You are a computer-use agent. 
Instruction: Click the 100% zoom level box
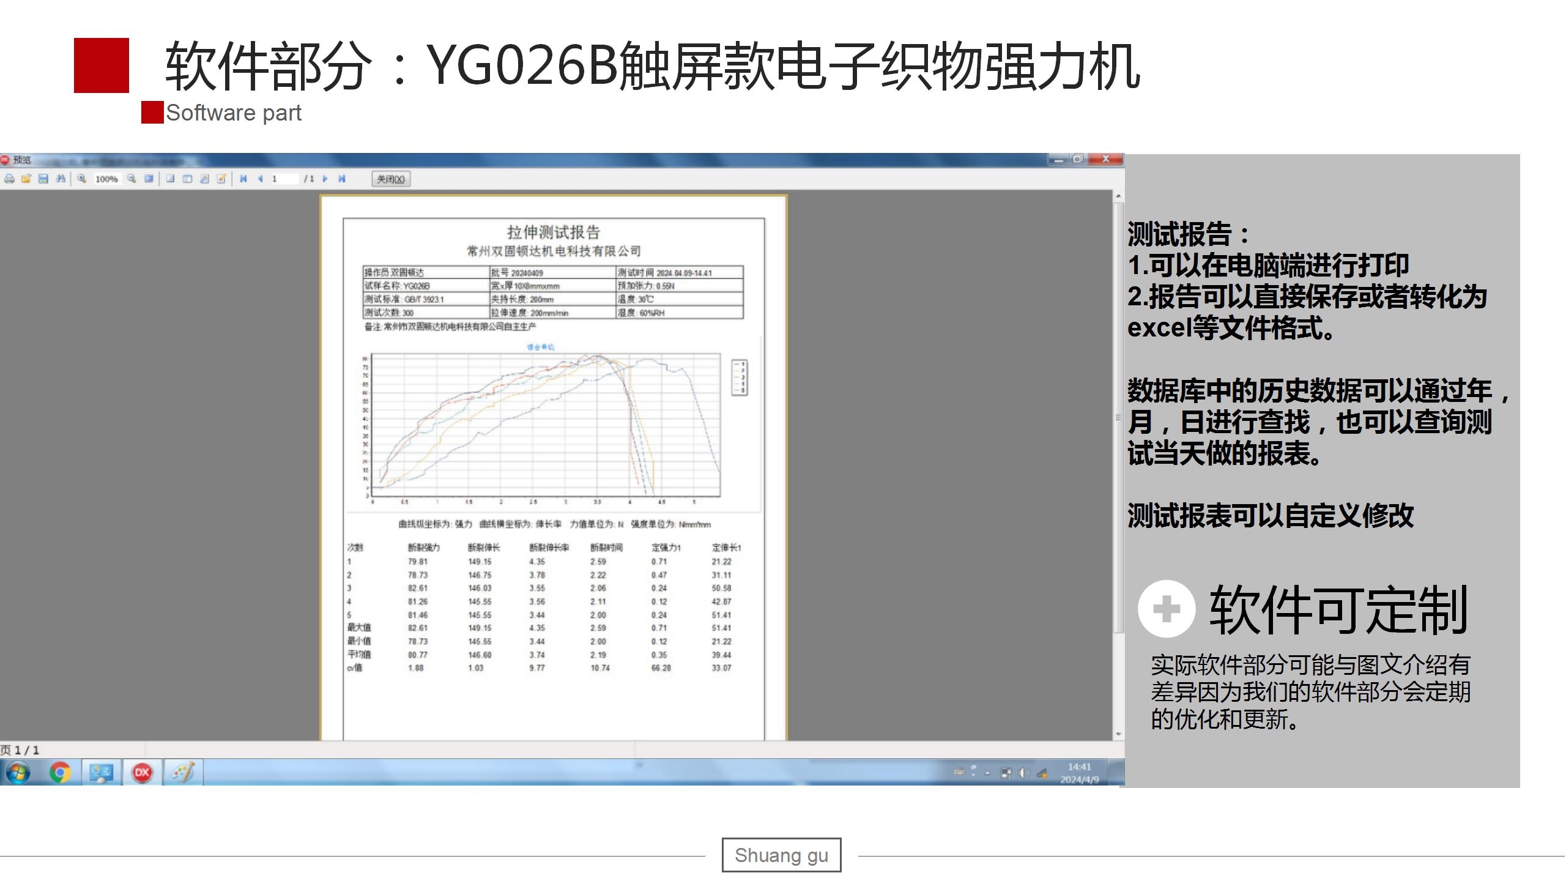106,179
